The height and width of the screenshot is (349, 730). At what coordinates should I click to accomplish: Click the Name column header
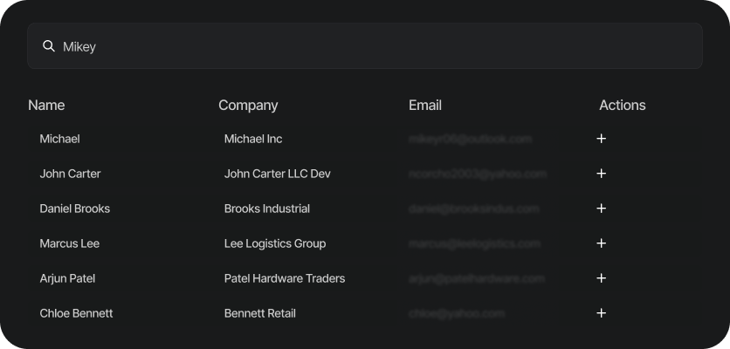coord(46,106)
